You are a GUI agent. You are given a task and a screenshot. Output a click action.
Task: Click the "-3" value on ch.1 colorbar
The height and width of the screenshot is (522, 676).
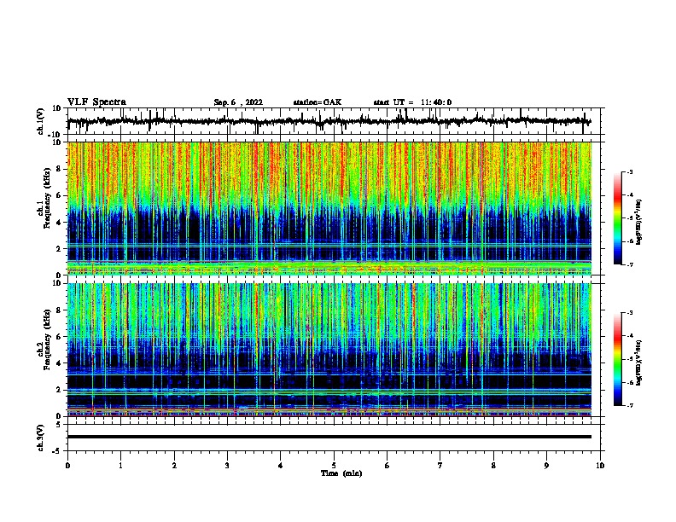[x=629, y=172]
